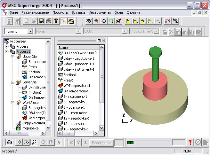Open the Вставка menu

tap(78, 12)
